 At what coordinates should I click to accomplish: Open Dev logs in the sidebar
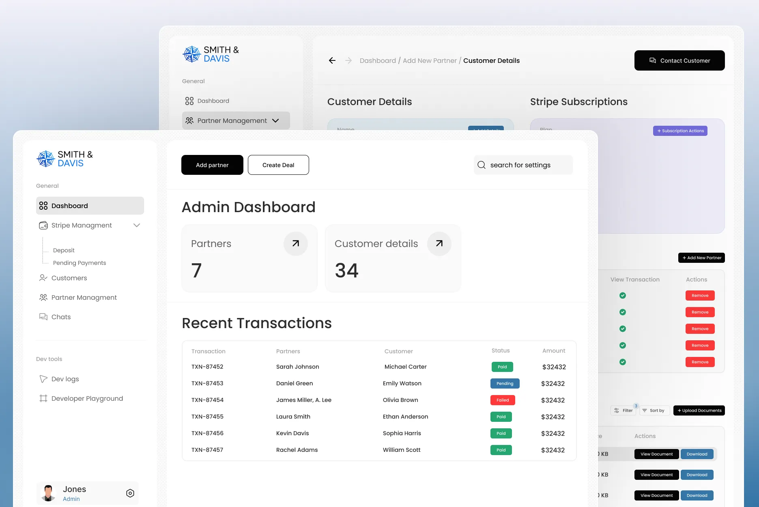tap(65, 379)
